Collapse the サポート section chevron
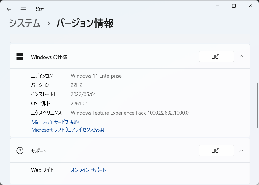Screen dimensions: 259x185 [241, 150]
